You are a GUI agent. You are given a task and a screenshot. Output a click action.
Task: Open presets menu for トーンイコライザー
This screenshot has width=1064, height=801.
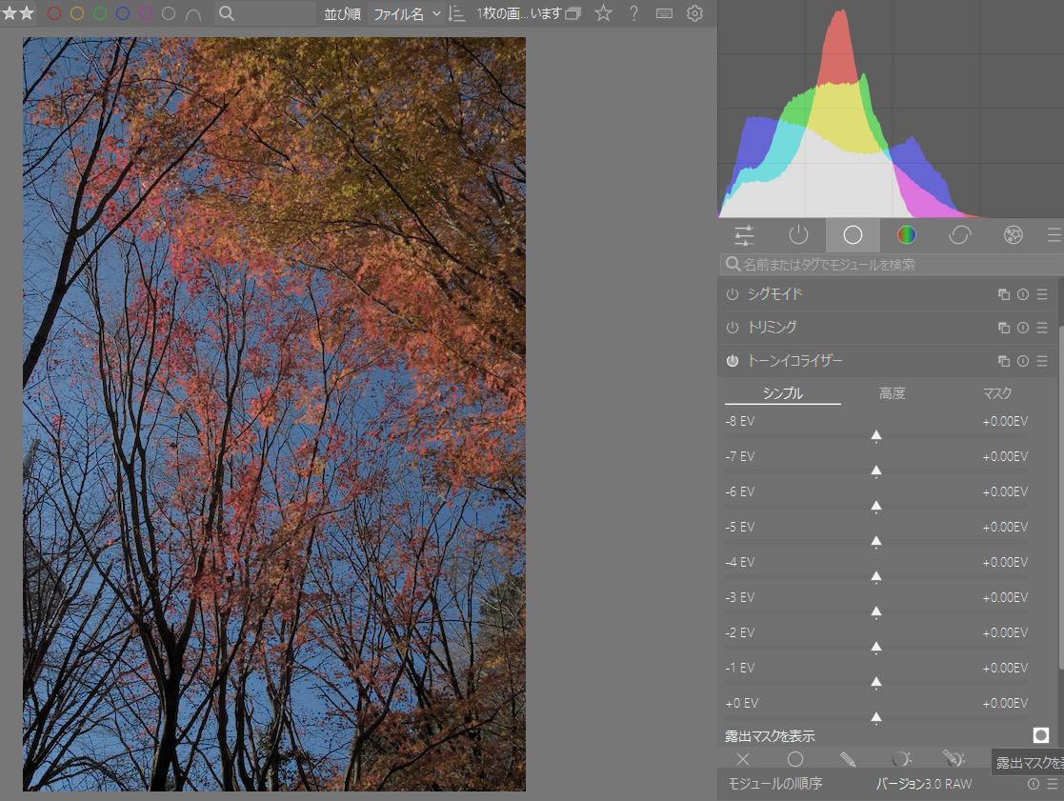coord(1042,361)
